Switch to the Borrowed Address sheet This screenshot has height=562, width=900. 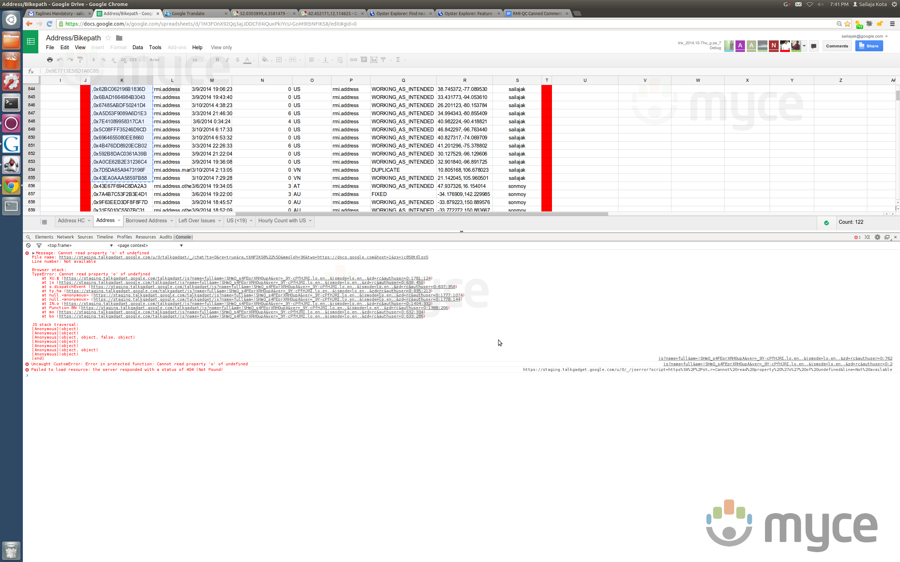point(146,221)
